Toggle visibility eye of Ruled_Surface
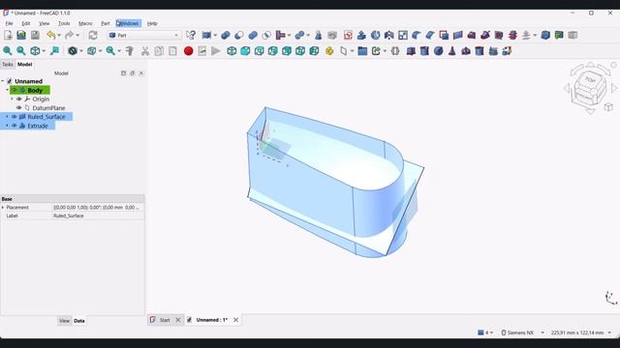620x348 pixels. [14, 117]
